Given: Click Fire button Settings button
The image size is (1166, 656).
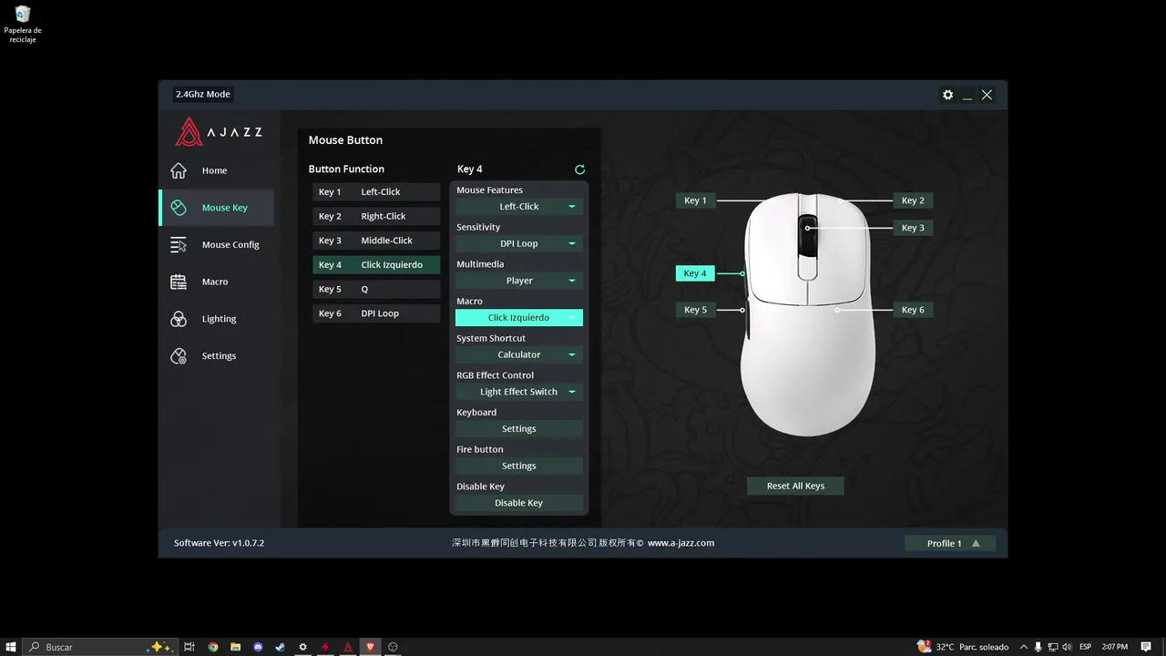Looking at the screenshot, I should (519, 466).
